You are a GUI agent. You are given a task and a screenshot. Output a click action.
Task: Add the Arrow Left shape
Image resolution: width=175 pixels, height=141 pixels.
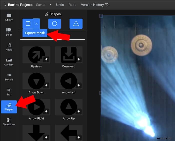[79, 85]
